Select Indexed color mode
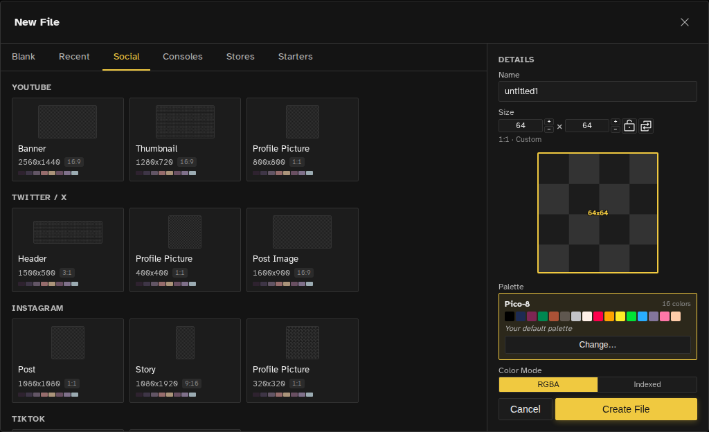The width and height of the screenshot is (709, 432). (x=647, y=384)
